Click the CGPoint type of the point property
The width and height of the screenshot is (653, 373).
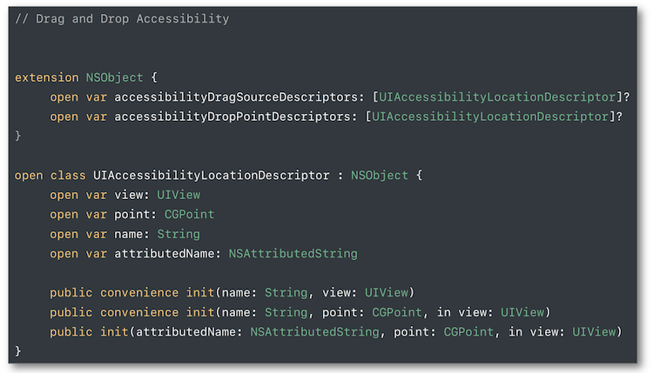[x=186, y=214]
